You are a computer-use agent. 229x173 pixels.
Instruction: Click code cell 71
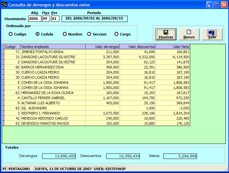click(12, 52)
